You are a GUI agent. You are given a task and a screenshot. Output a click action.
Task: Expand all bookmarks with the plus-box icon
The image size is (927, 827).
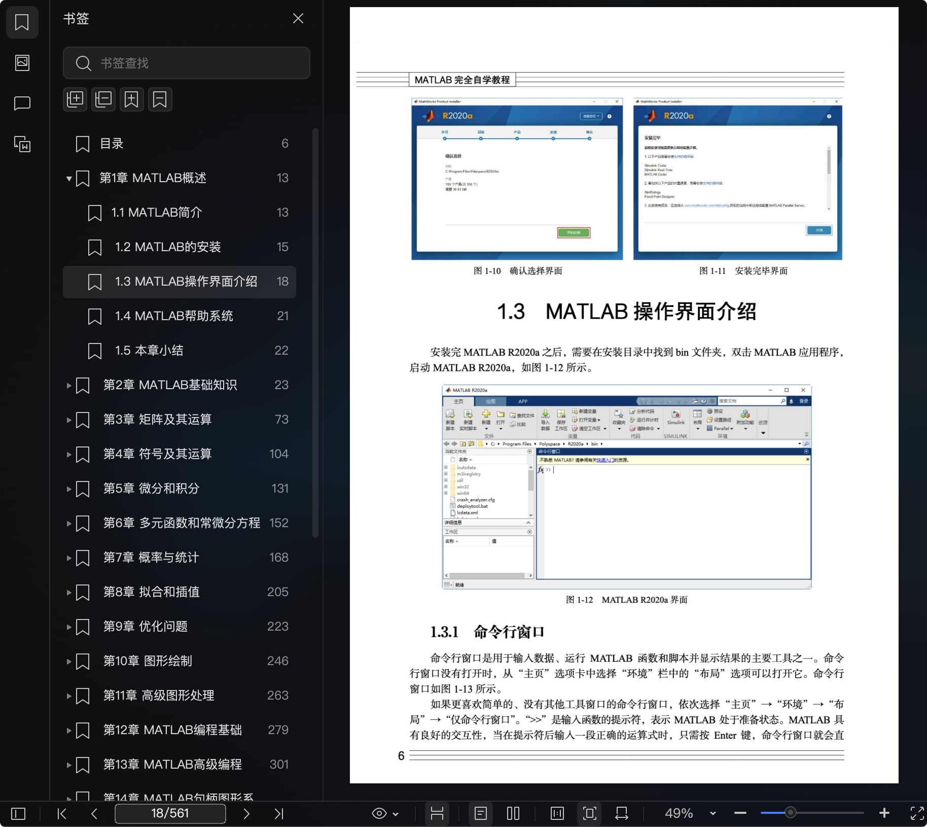point(75,99)
